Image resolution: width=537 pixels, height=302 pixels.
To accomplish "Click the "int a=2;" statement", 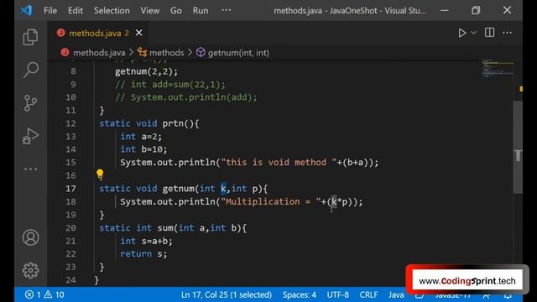I will pyautogui.click(x=141, y=136).
